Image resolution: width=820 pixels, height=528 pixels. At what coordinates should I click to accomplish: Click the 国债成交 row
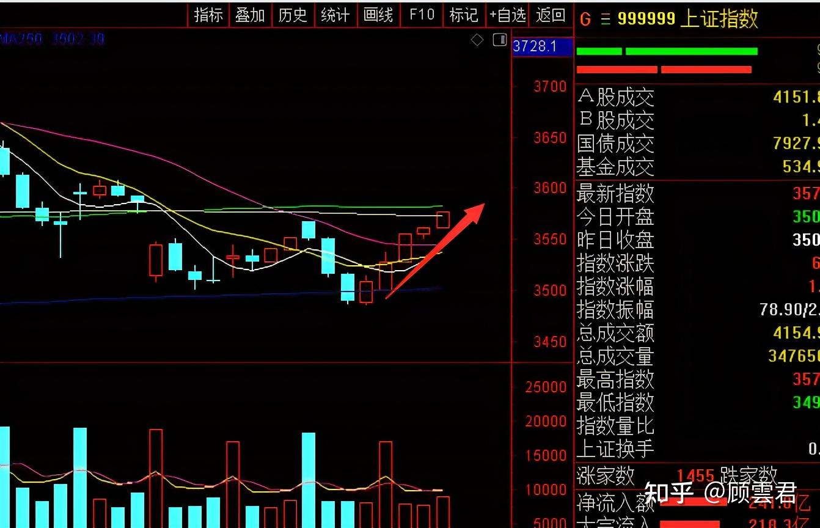click(x=698, y=143)
